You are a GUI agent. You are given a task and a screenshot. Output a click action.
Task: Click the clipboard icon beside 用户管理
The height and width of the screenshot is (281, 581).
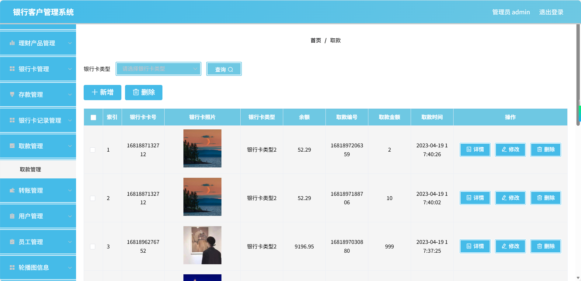click(x=12, y=216)
